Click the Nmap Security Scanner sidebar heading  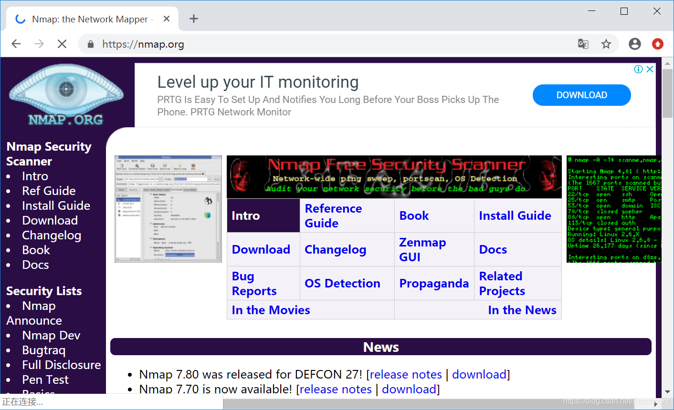[49, 154]
